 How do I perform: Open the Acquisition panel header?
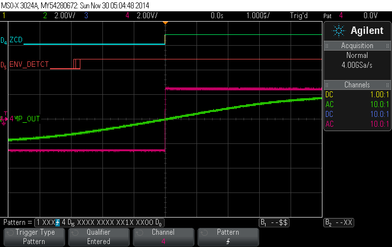pyautogui.click(x=357, y=46)
